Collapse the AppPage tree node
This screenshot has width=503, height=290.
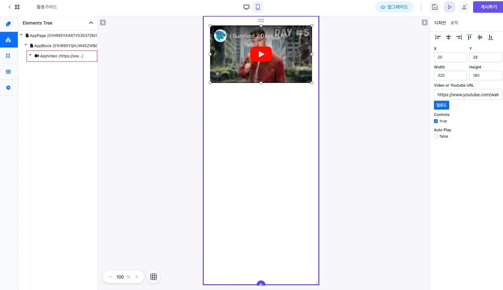tap(21, 35)
